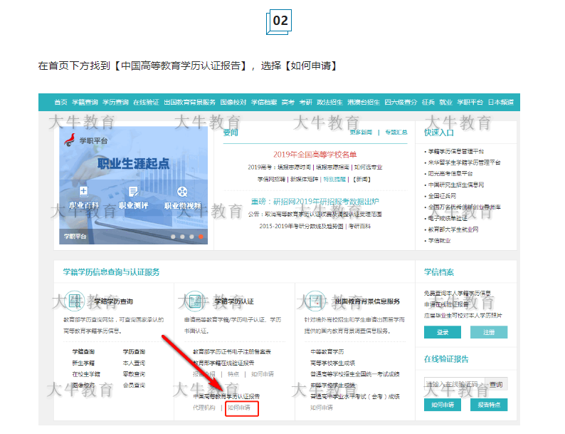Open 四六级查分 in the navigation bar
This screenshot has height=434, width=565.
(401, 102)
